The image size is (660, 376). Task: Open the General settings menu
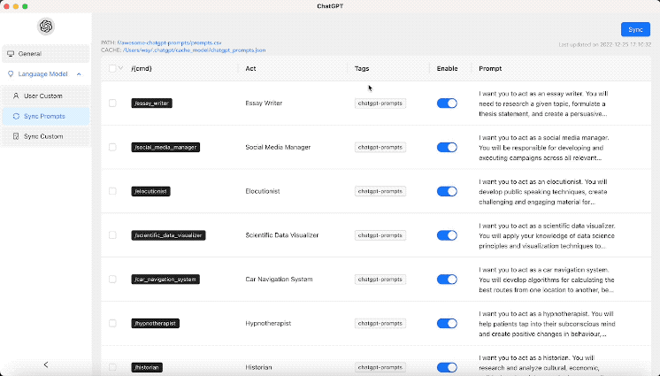tap(46, 54)
